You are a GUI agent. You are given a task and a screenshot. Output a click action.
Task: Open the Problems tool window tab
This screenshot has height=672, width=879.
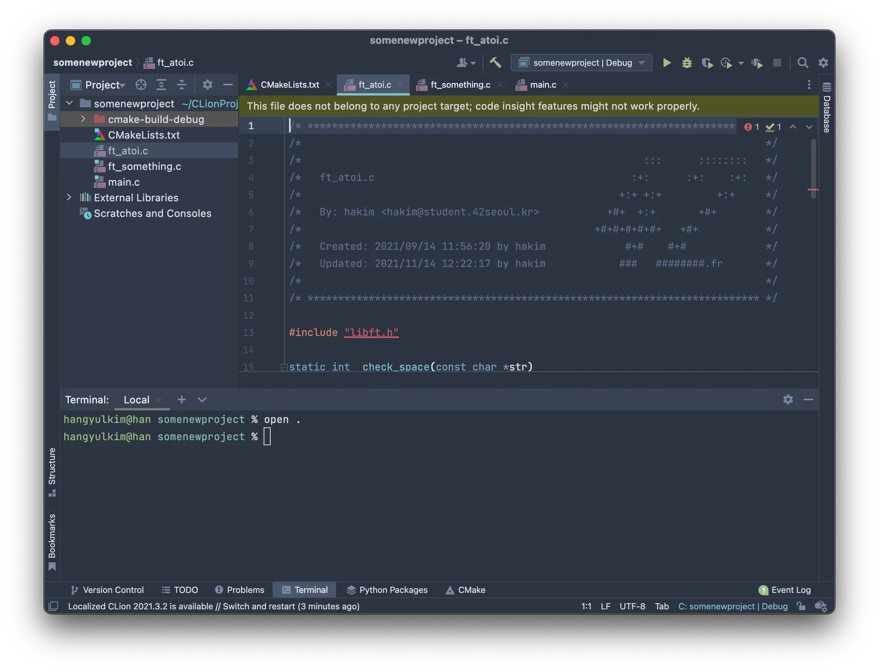(x=239, y=590)
